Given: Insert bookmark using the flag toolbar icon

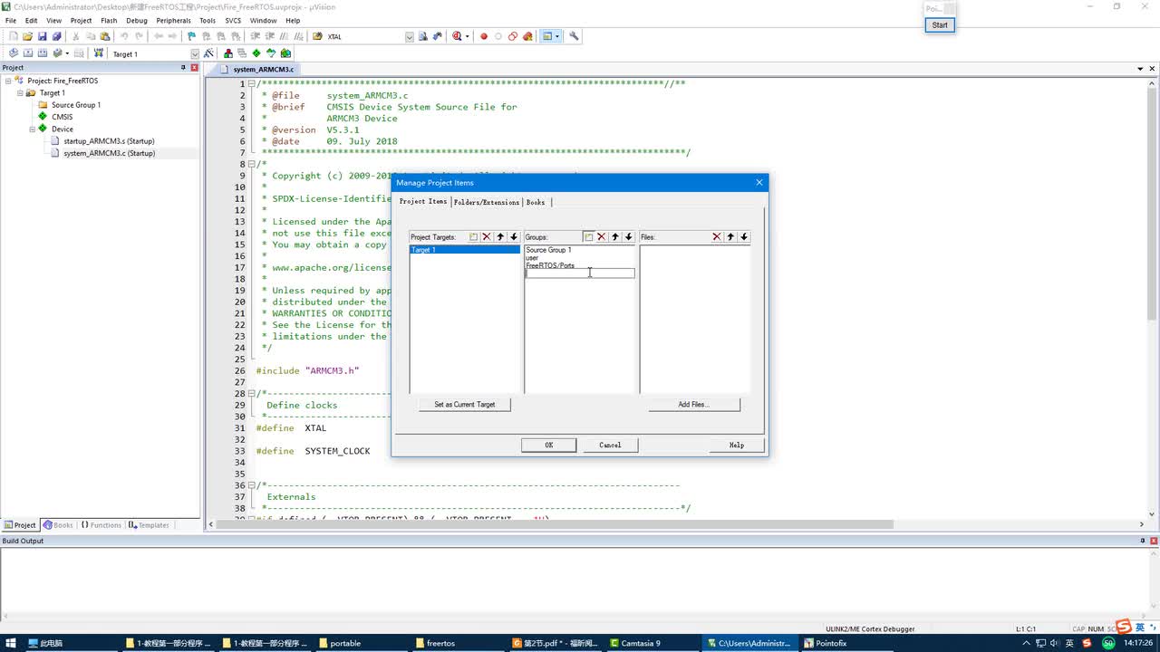Looking at the screenshot, I should [x=191, y=36].
